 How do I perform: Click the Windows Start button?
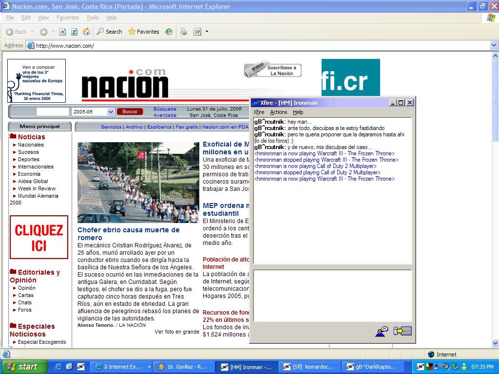coord(24,367)
